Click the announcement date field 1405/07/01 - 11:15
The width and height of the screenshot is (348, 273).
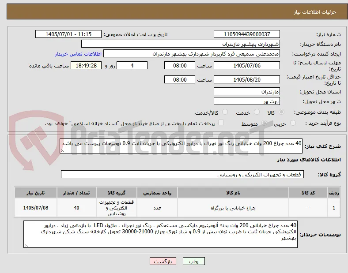68,34
